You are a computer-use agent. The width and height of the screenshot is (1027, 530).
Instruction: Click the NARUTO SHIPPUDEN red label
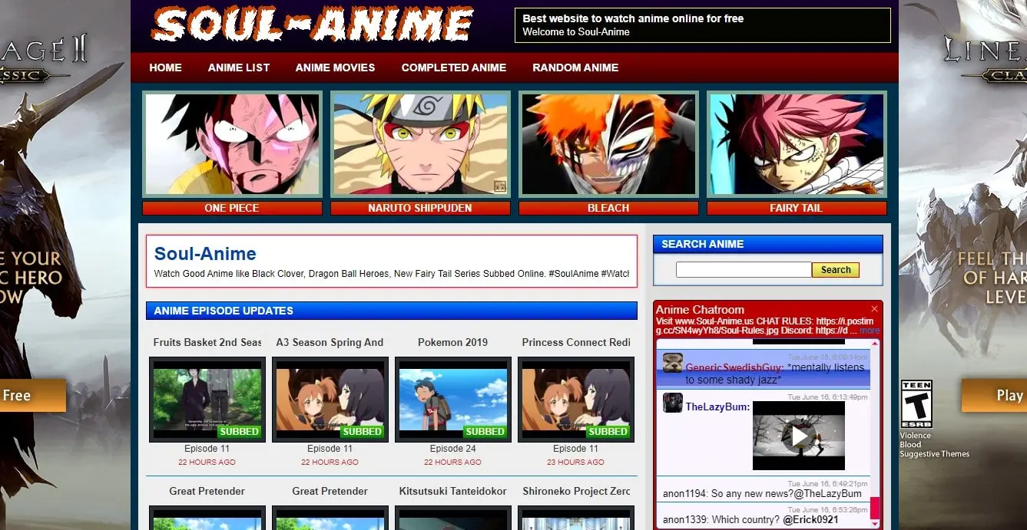click(x=420, y=208)
